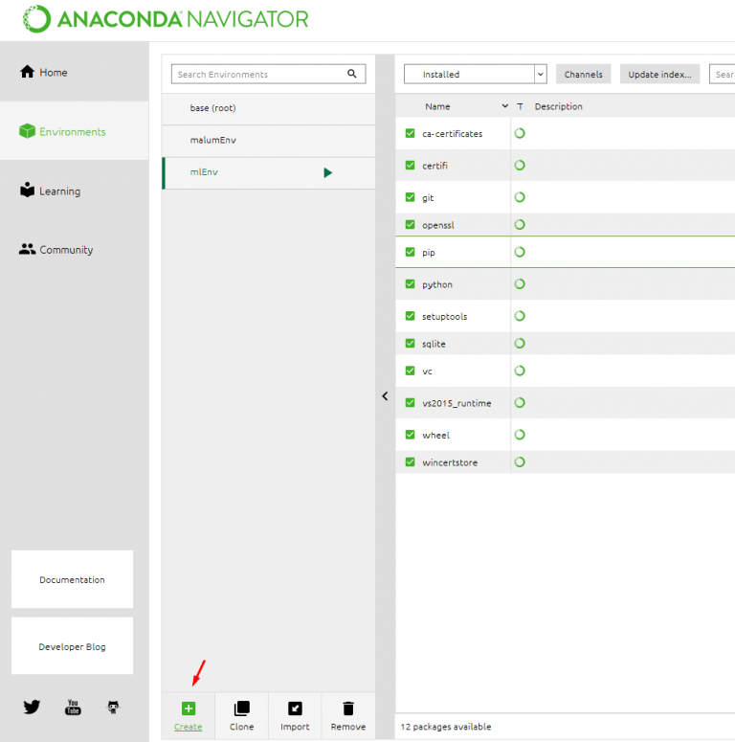The image size is (735, 742).
Task: Open the Twitter bird icon
Action: [32, 707]
